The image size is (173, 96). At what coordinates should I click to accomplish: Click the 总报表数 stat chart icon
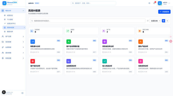pos(32,31)
